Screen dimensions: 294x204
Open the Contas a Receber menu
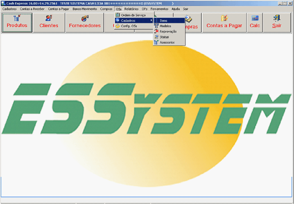pyautogui.click(x=32, y=9)
